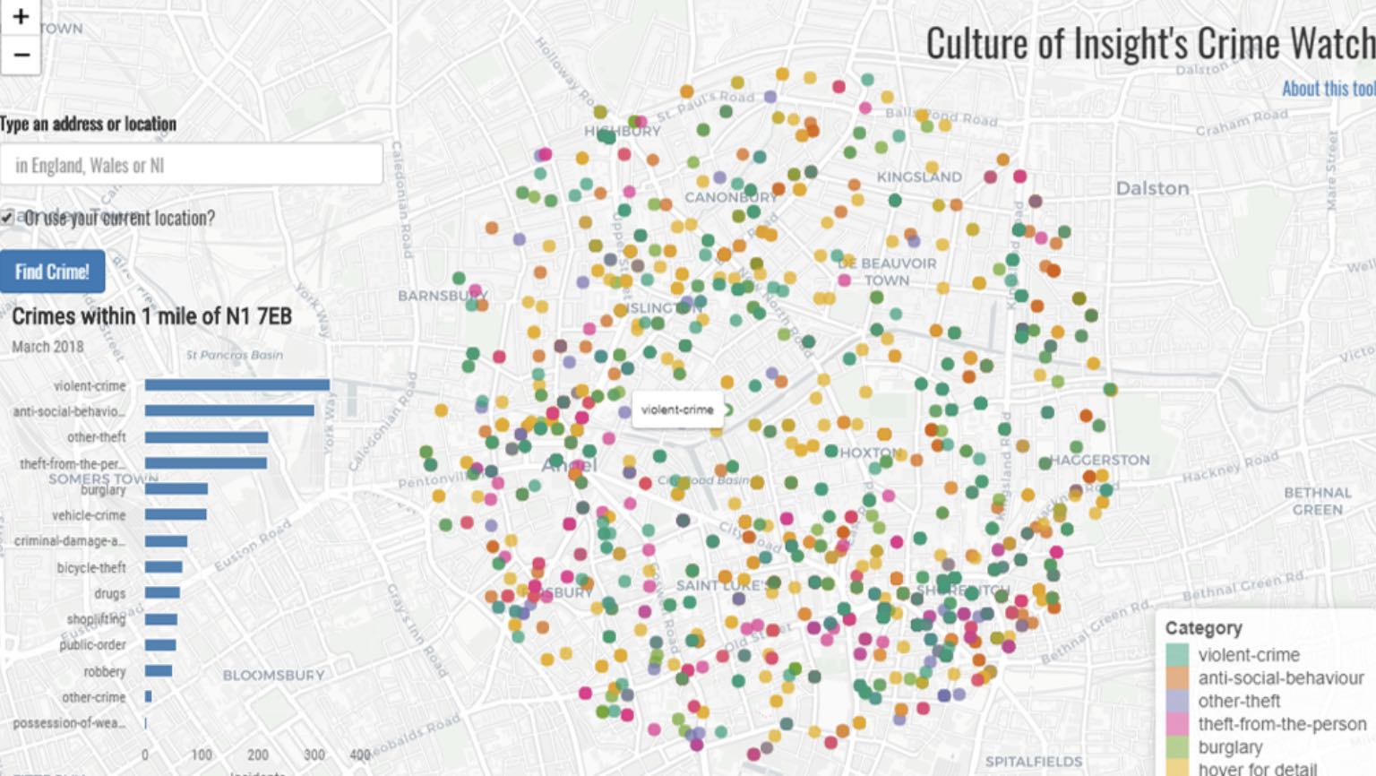
Task: Open the About this tool link
Action: click(x=1328, y=89)
